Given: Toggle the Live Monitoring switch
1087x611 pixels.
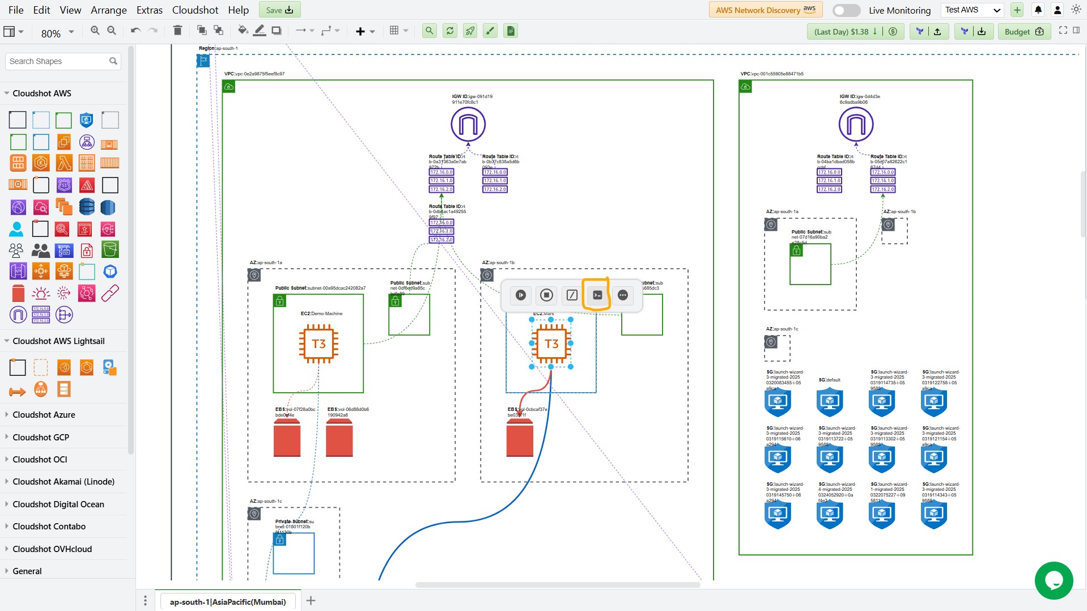Looking at the screenshot, I should 846,10.
